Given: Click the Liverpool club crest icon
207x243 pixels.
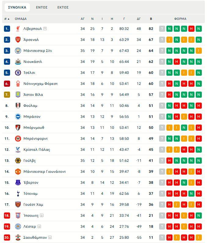Looking at the screenshot, I should 18,29.
